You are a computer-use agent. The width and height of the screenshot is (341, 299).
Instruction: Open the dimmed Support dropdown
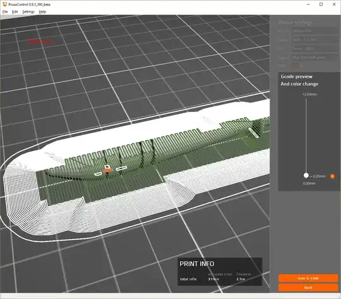point(314,58)
